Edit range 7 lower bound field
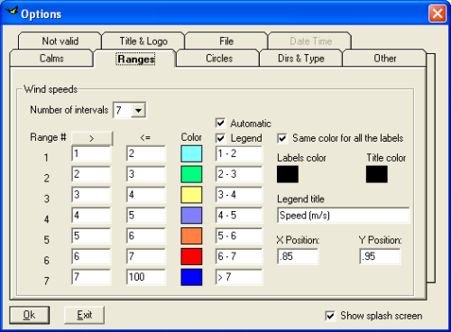This screenshot has height=332, width=451. pyautogui.click(x=91, y=277)
